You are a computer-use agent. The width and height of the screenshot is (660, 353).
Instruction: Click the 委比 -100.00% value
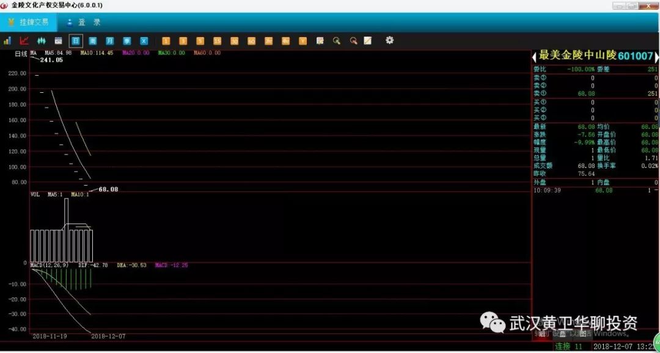[581, 68]
